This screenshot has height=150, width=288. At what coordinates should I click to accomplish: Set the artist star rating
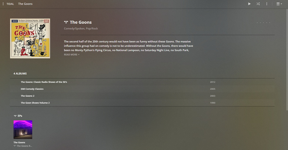click(x=263, y=23)
